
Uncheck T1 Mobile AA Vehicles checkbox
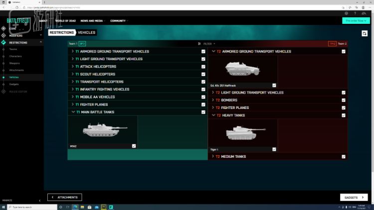pos(203,97)
